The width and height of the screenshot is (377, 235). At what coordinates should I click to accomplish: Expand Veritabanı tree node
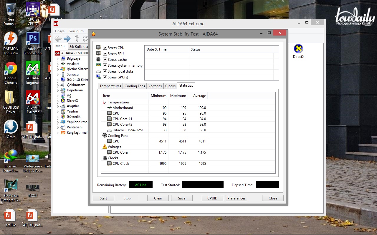coord(58,127)
